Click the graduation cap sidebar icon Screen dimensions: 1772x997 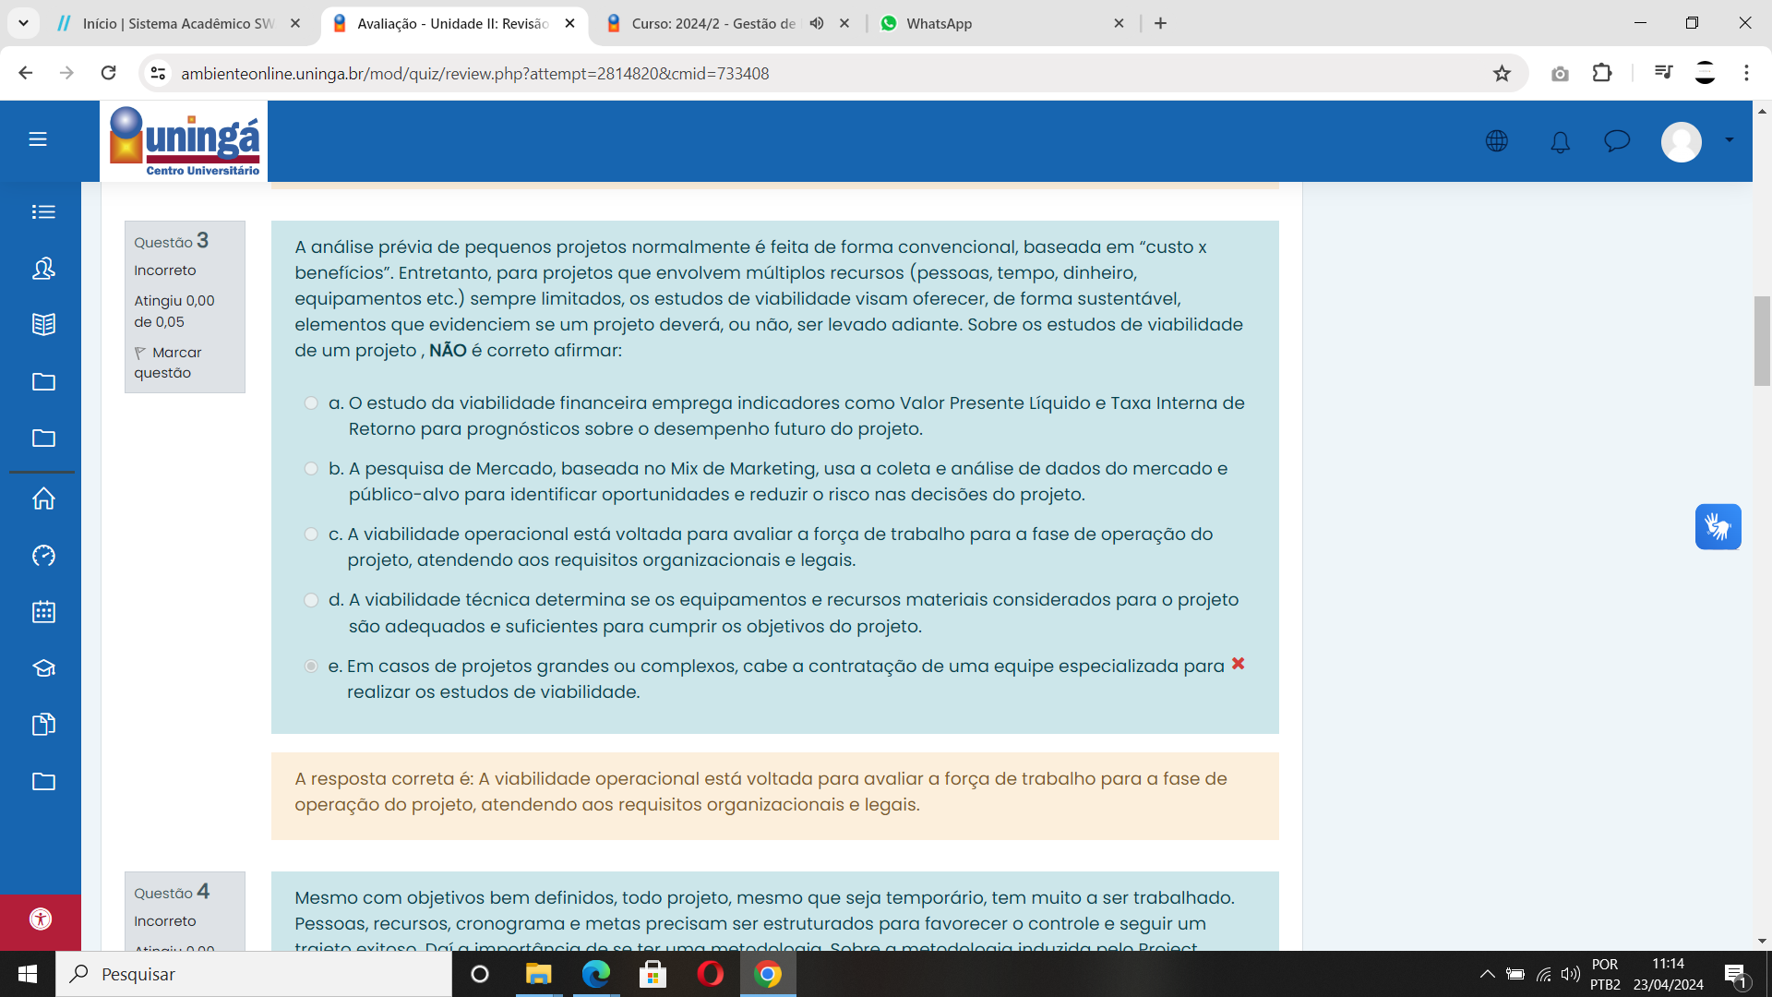[x=43, y=668]
